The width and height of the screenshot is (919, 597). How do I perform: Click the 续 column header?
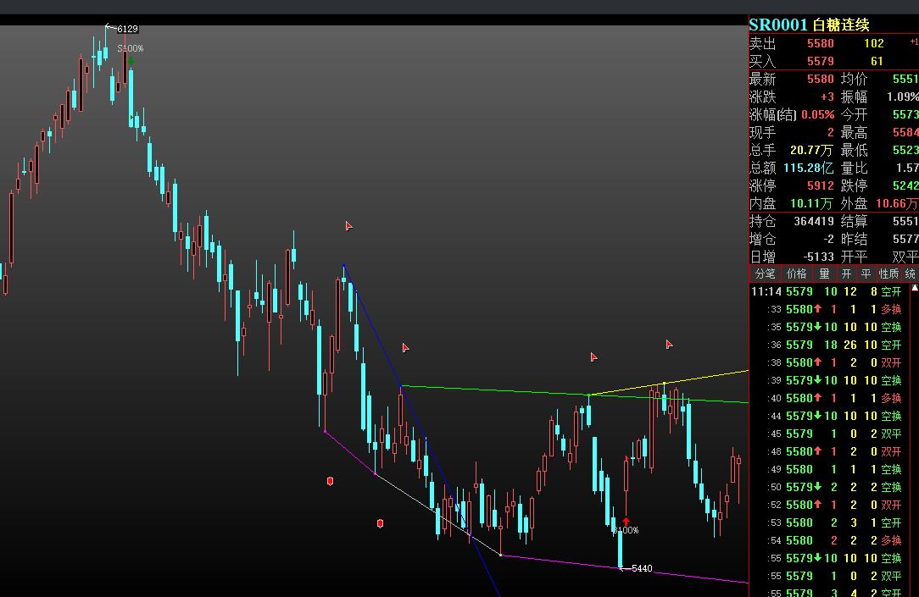pyautogui.click(x=911, y=274)
